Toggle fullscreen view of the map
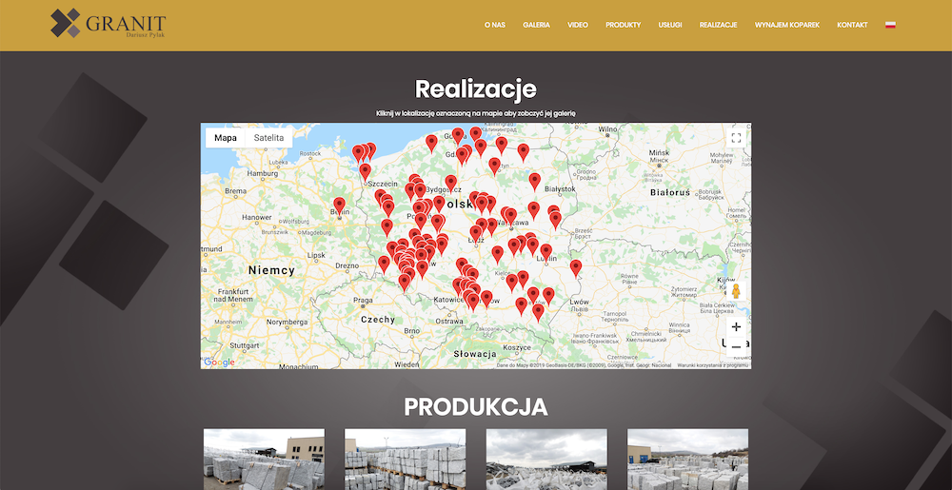 [735, 138]
